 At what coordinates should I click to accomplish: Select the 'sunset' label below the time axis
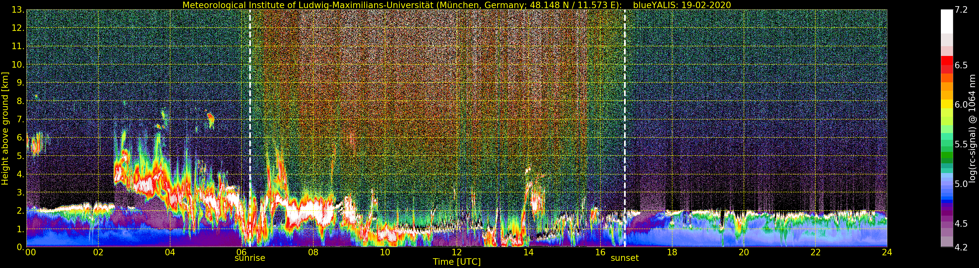click(625, 258)
